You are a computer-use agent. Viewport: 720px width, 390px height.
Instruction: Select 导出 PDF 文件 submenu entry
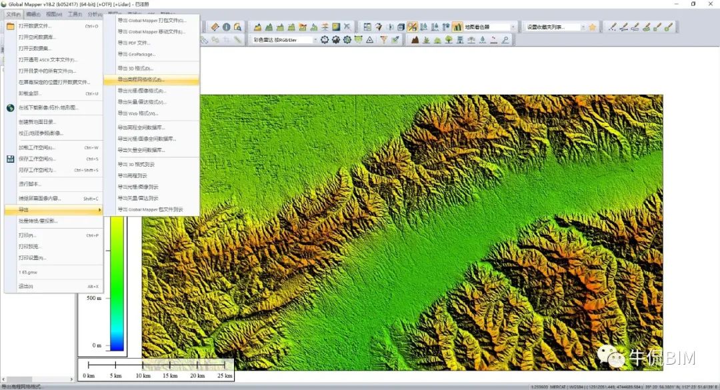[x=152, y=43]
